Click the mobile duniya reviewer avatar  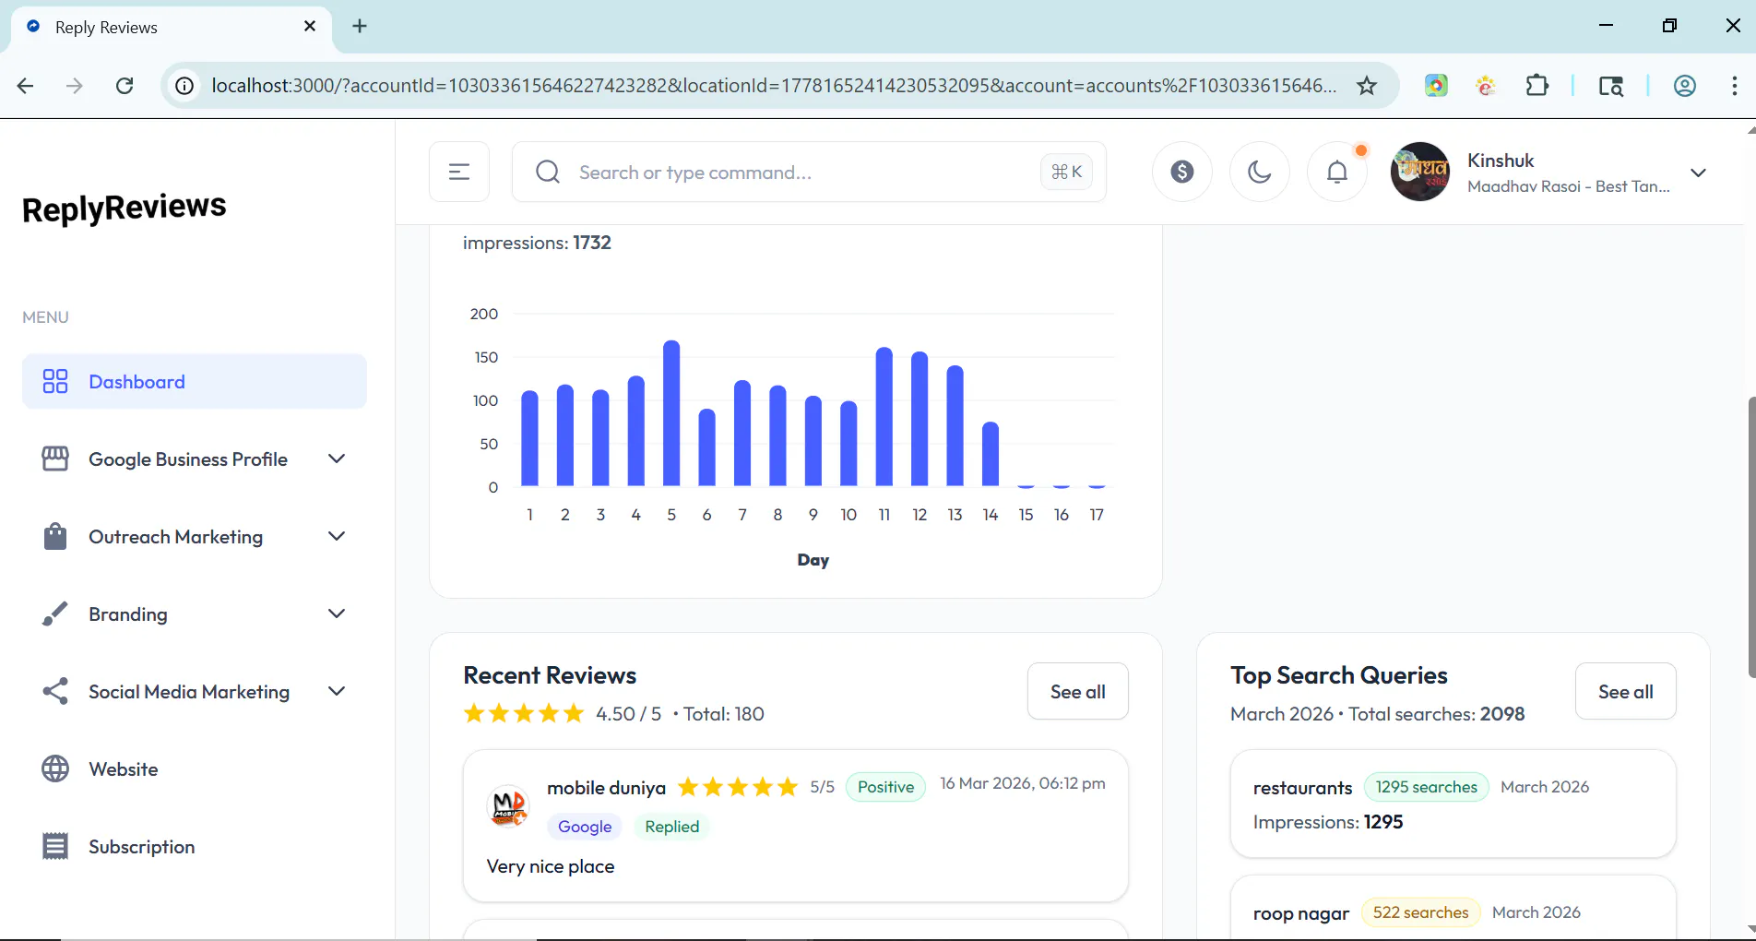508,806
